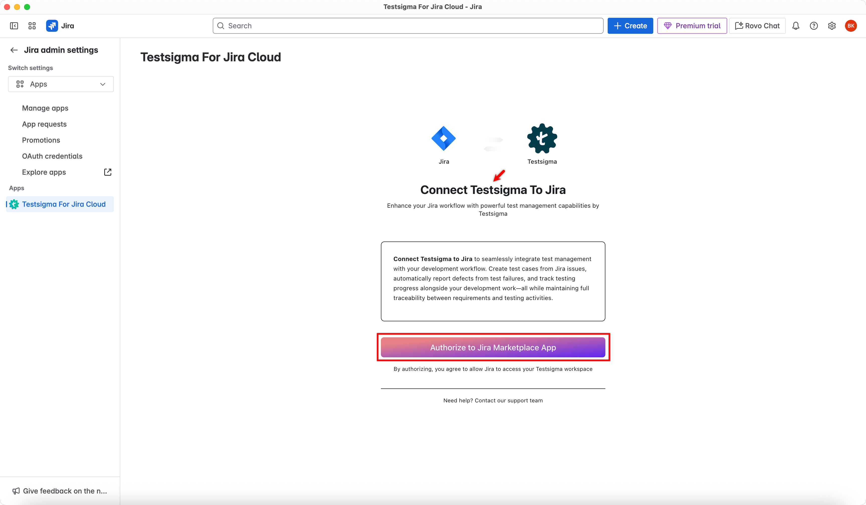Open the BK profile avatar
866x505 pixels.
851,26
